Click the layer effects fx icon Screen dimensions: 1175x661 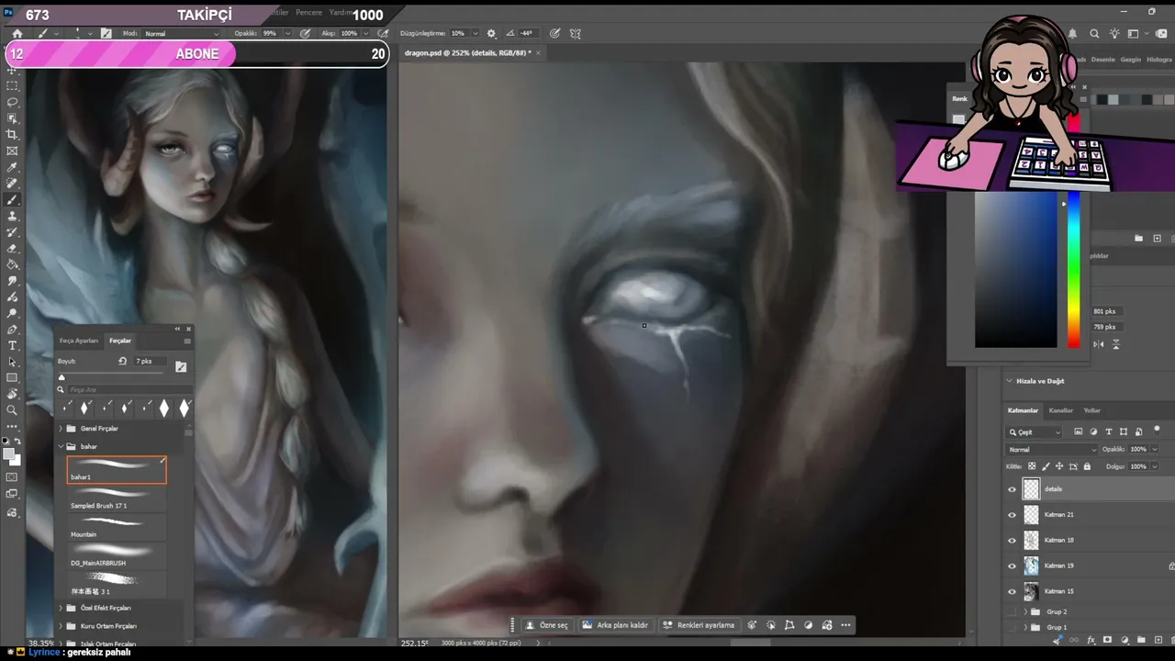(1091, 640)
